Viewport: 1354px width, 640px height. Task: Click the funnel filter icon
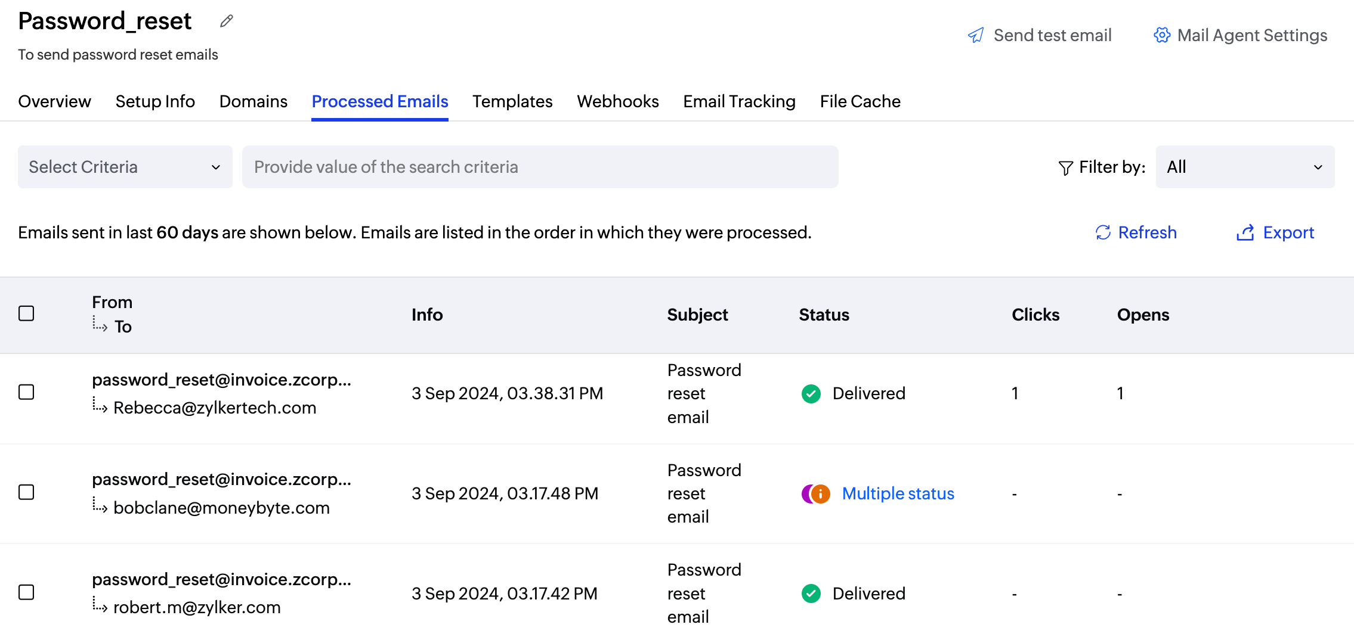coord(1065,168)
